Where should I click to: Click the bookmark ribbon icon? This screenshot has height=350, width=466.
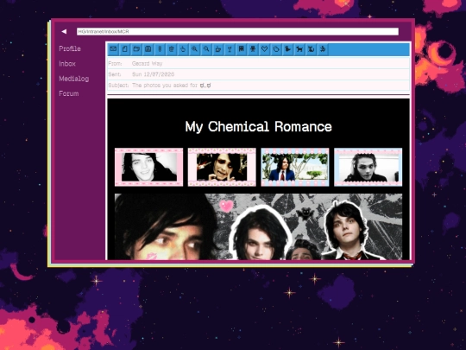[241, 49]
